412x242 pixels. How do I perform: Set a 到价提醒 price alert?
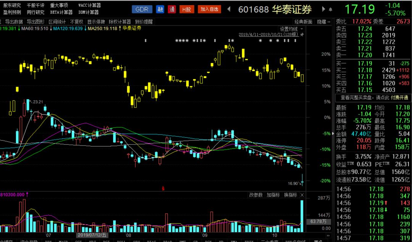[x=144, y=22]
